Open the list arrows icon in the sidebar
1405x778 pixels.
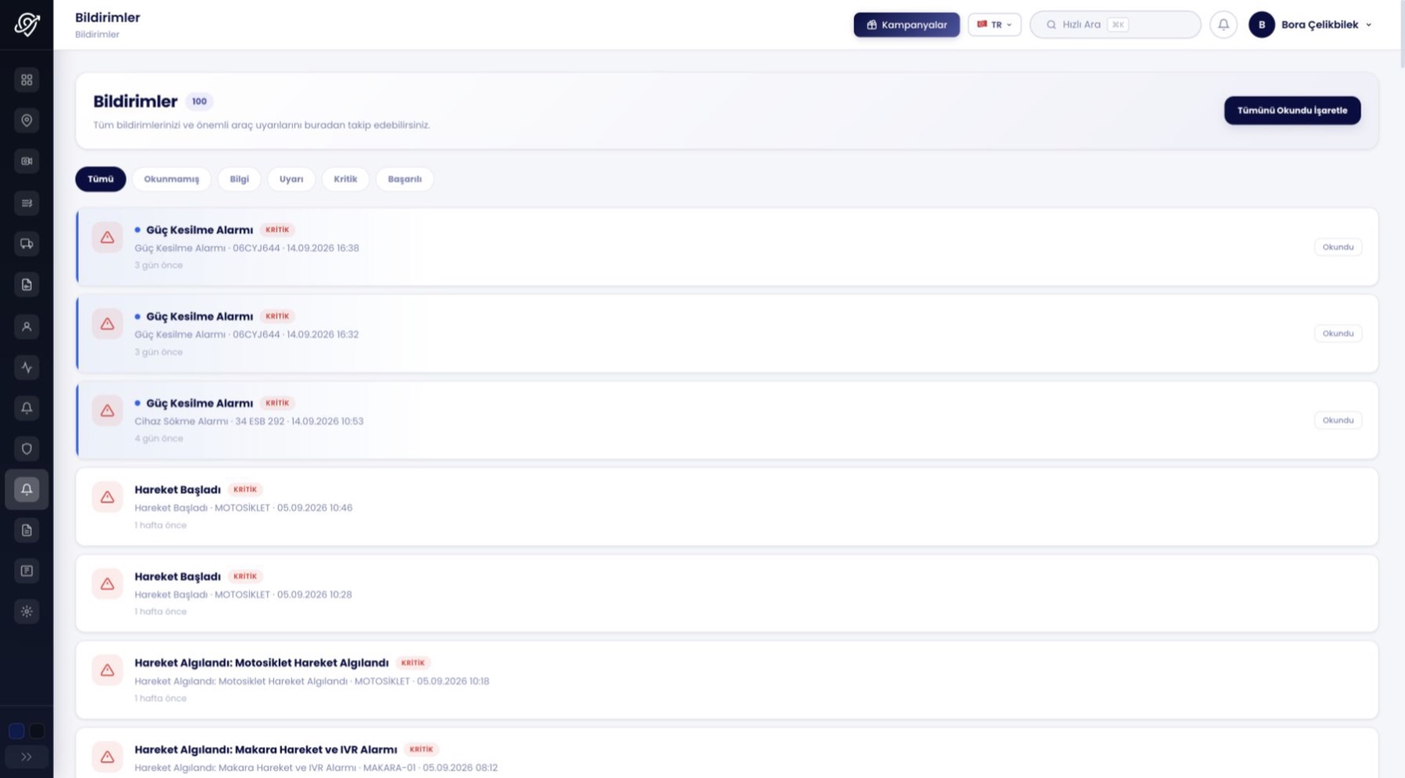[27, 203]
